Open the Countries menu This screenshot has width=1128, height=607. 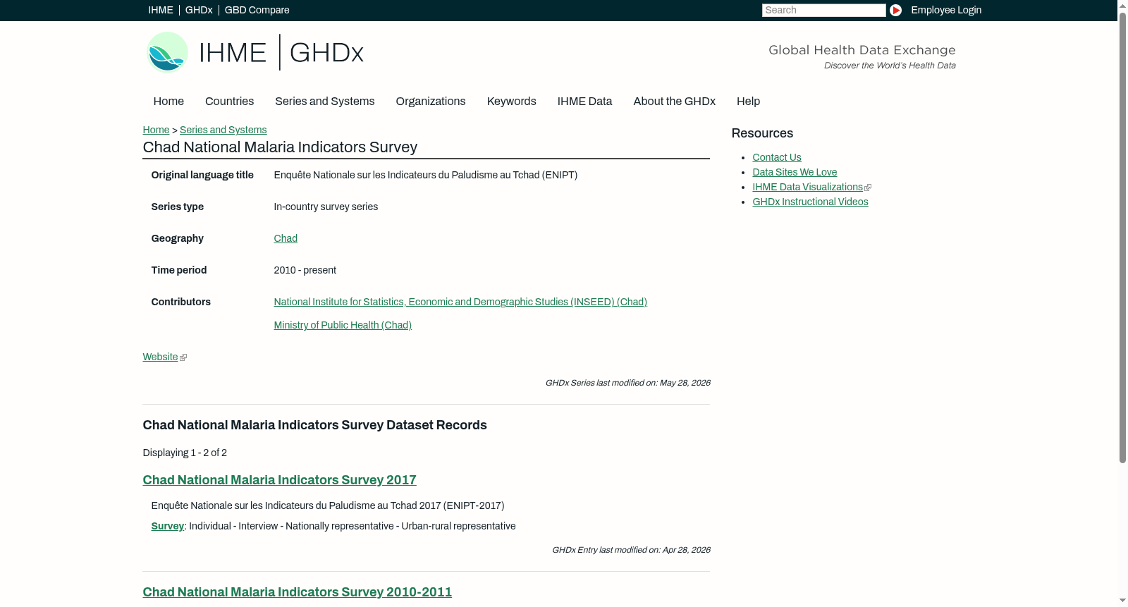coord(229,102)
